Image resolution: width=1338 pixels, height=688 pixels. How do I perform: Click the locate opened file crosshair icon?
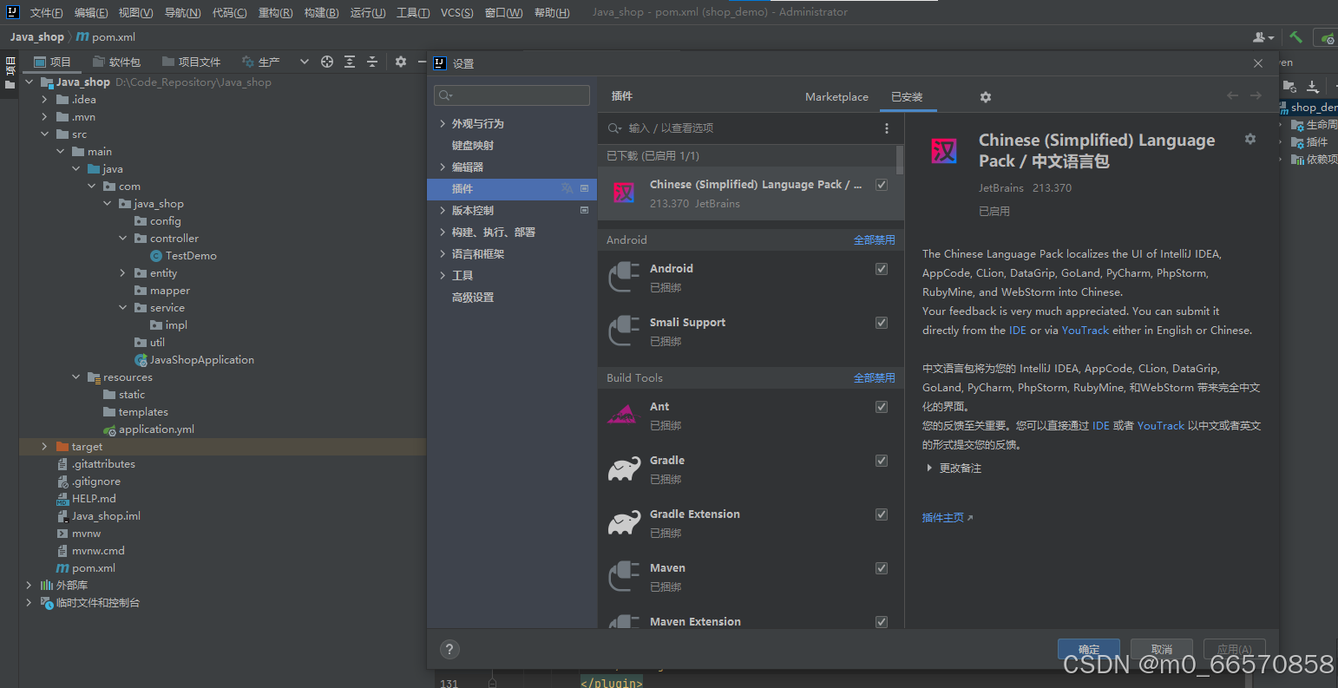pos(327,62)
